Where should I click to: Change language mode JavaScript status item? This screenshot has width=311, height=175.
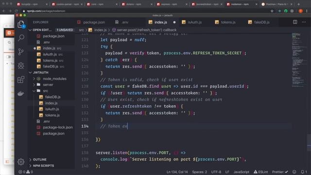pyautogui.click(x=241, y=172)
